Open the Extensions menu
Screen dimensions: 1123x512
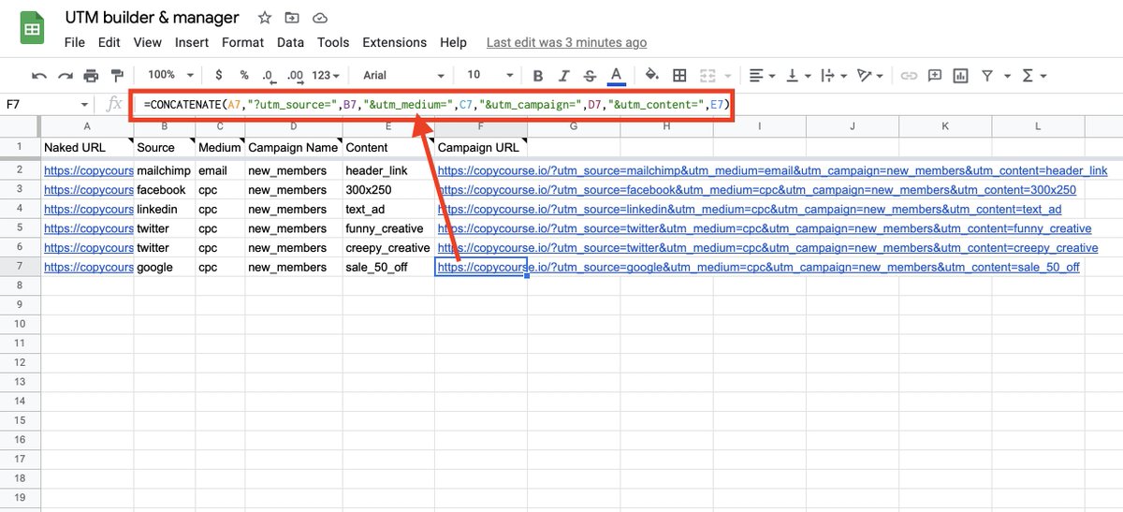pos(395,42)
